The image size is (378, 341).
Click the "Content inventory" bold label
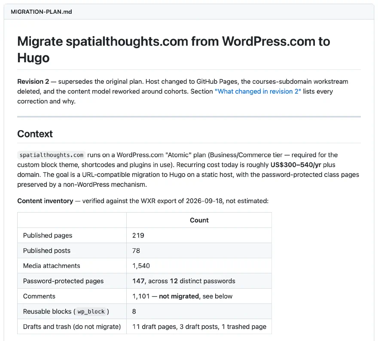click(45, 201)
